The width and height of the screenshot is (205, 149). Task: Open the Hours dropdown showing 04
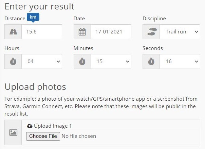click(42, 61)
